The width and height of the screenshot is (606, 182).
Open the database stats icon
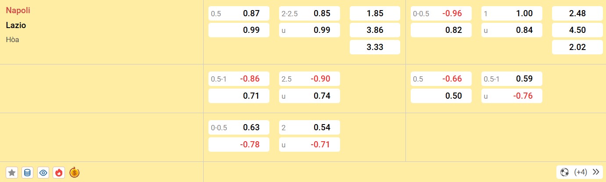tap(27, 172)
